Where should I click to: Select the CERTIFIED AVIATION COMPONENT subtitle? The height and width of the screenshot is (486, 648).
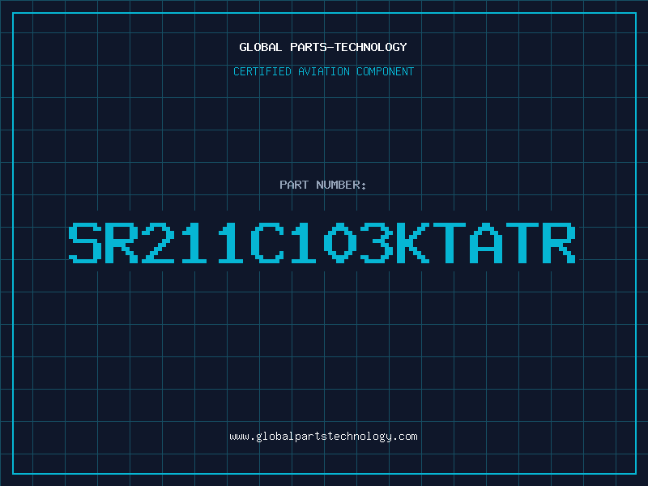pos(323,71)
